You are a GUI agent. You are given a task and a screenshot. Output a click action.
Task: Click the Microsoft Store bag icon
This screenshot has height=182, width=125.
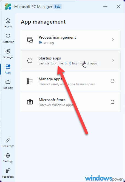[x=30, y=102]
